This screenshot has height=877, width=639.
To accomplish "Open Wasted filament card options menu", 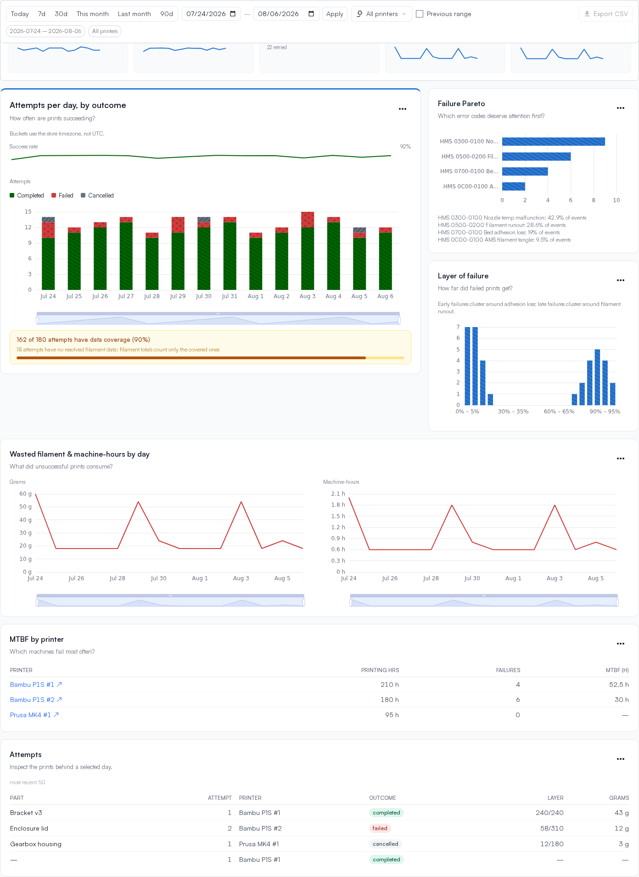I will pyautogui.click(x=621, y=458).
